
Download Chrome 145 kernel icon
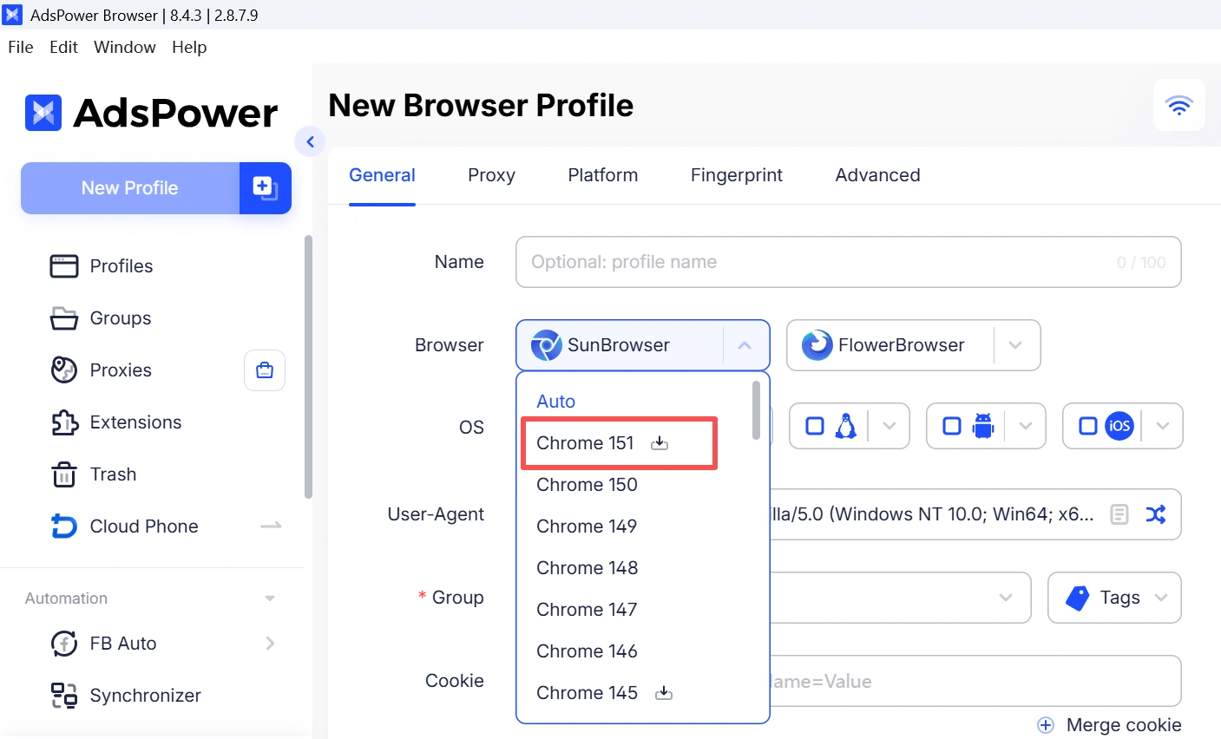(664, 693)
